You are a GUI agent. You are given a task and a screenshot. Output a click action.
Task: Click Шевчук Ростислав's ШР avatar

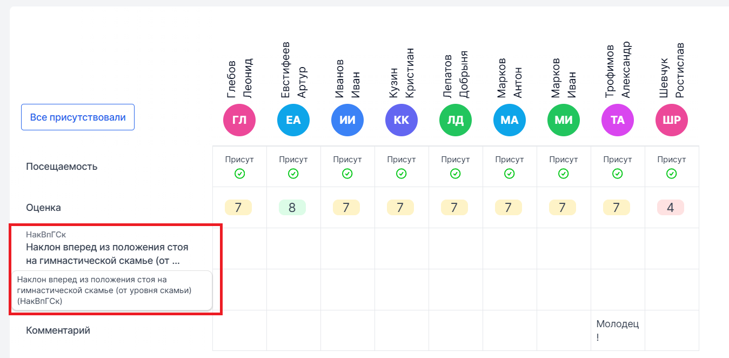[x=671, y=120]
